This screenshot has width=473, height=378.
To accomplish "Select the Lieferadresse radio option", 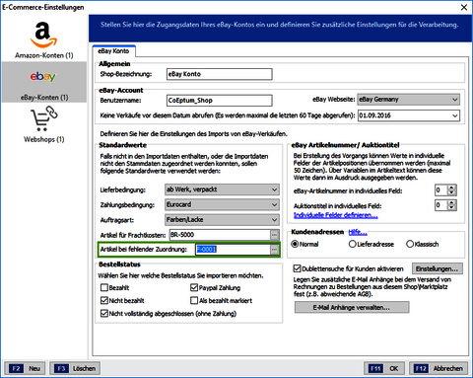I will point(352,244).
